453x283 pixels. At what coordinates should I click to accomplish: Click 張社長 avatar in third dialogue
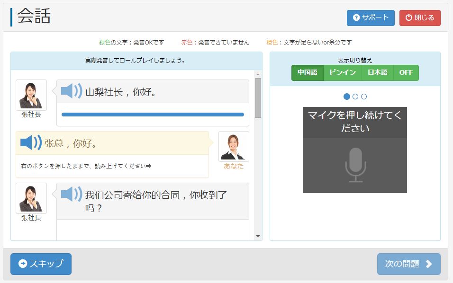31,198
